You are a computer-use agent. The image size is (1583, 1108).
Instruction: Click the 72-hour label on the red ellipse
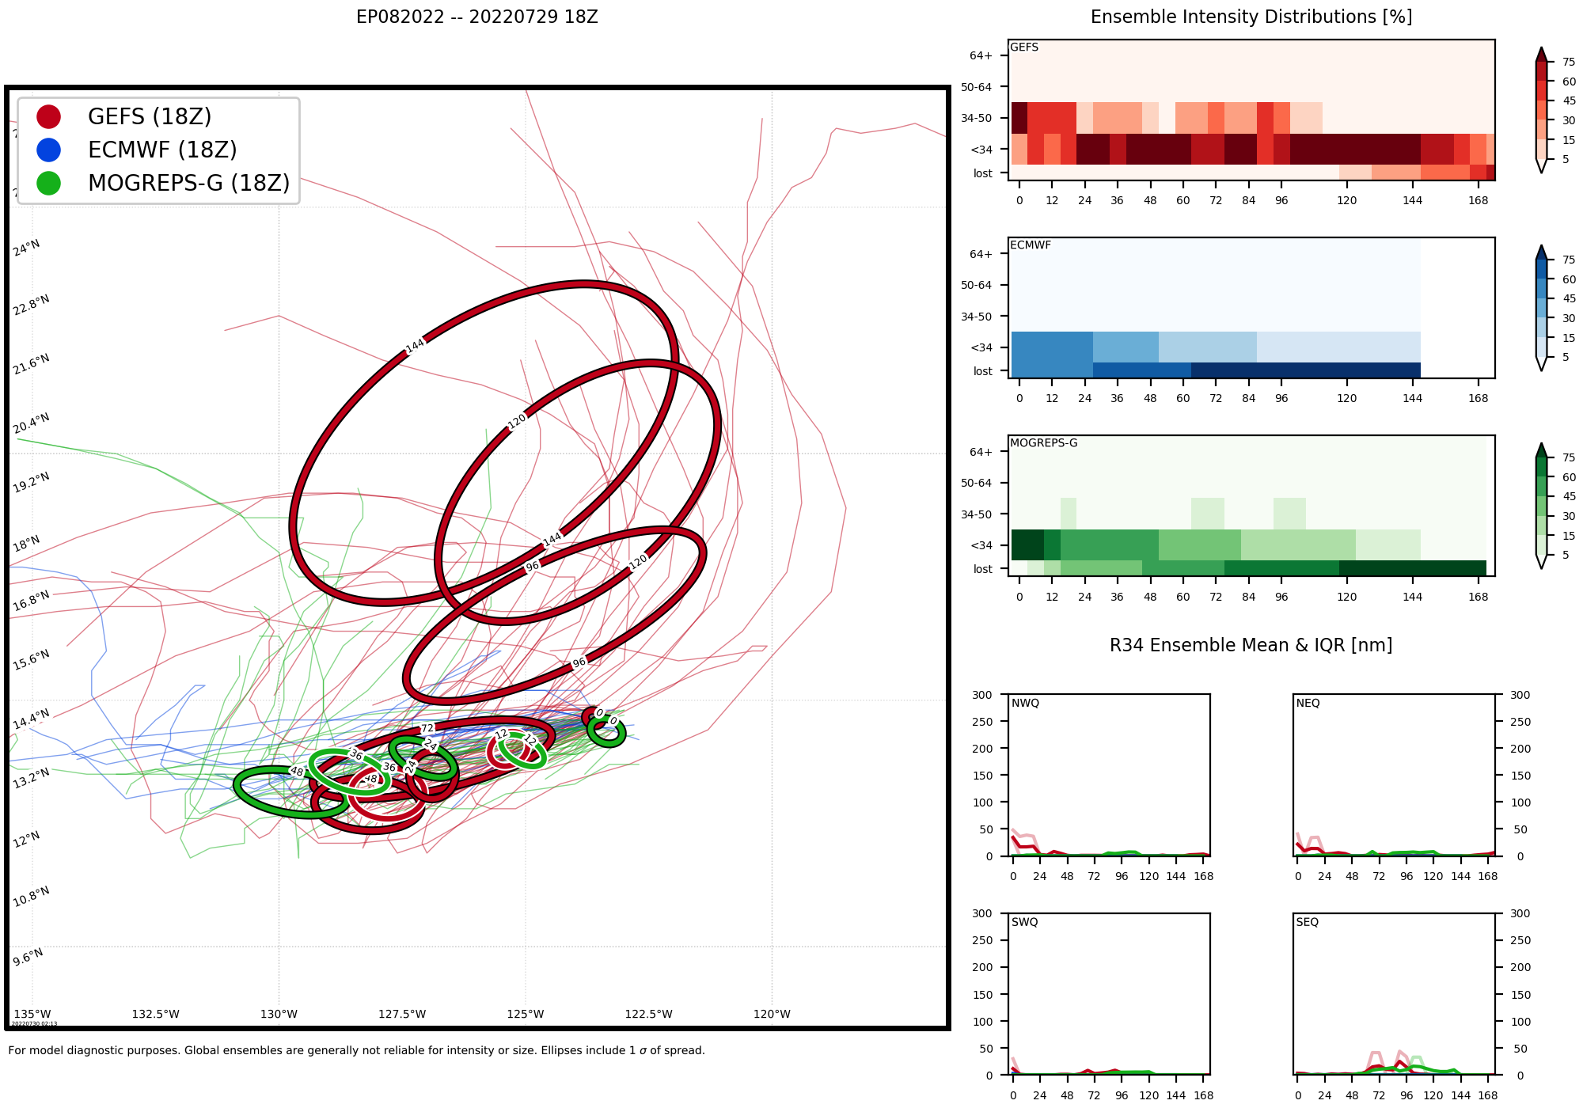coord(427,728)
